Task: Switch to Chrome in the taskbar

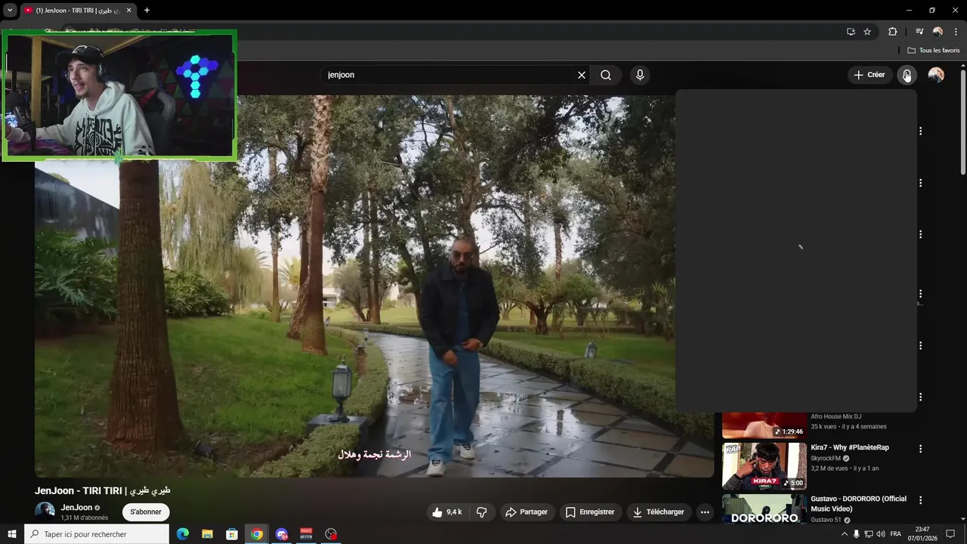Action: [x=257, y=534]
